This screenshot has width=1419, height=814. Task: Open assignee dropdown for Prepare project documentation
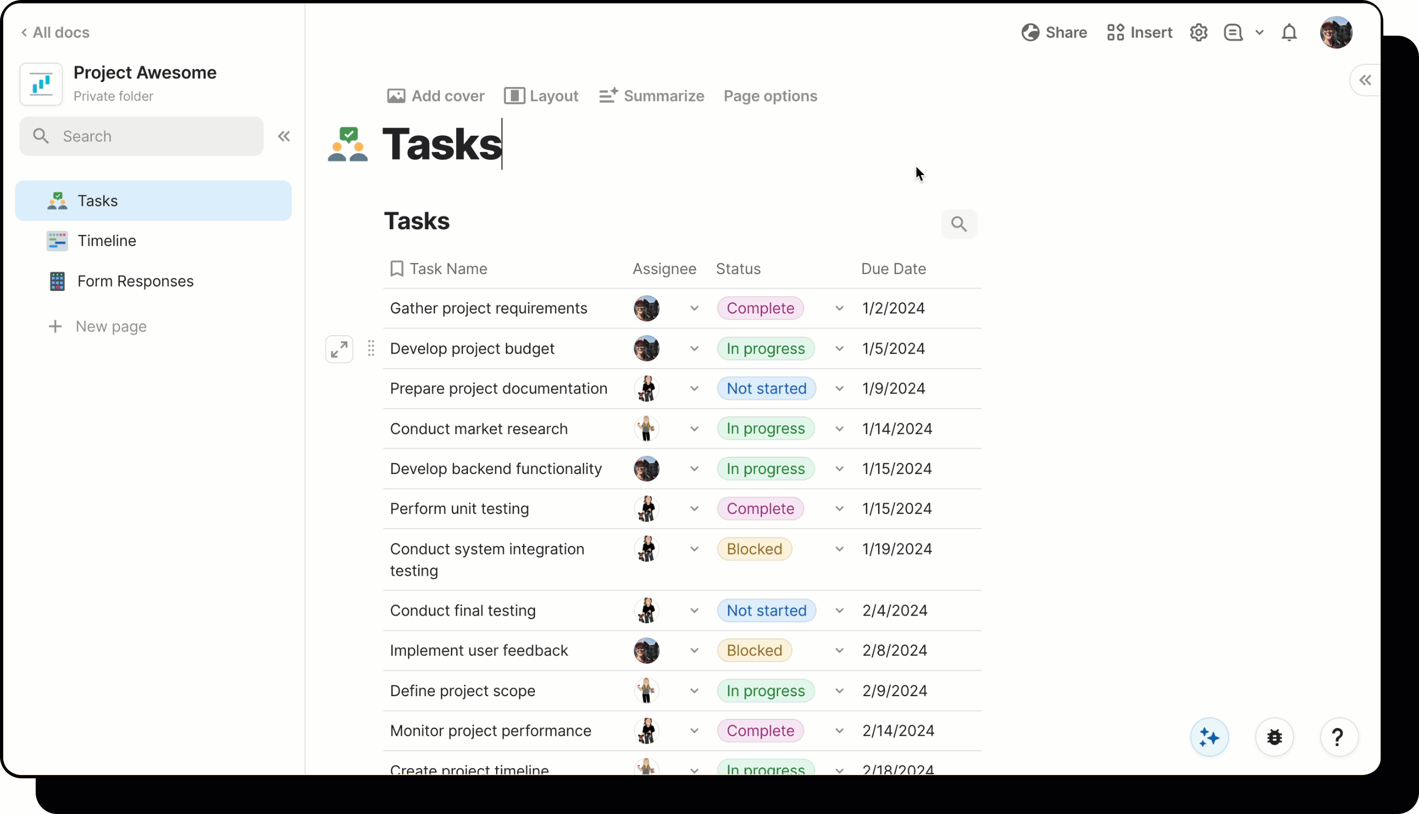[x=694, y=388]
